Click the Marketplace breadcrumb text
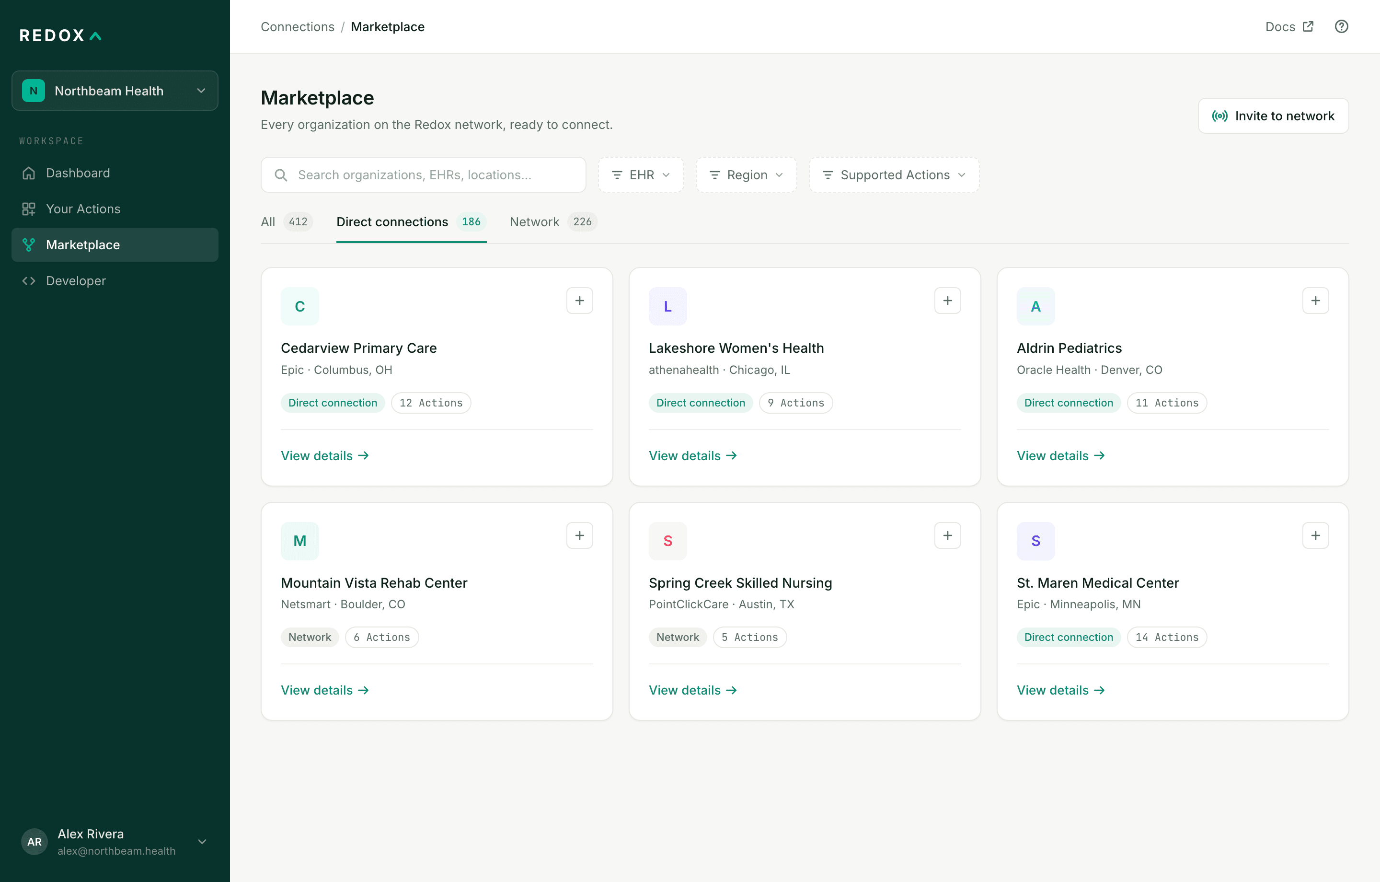1380x882 pixels. 388,26
